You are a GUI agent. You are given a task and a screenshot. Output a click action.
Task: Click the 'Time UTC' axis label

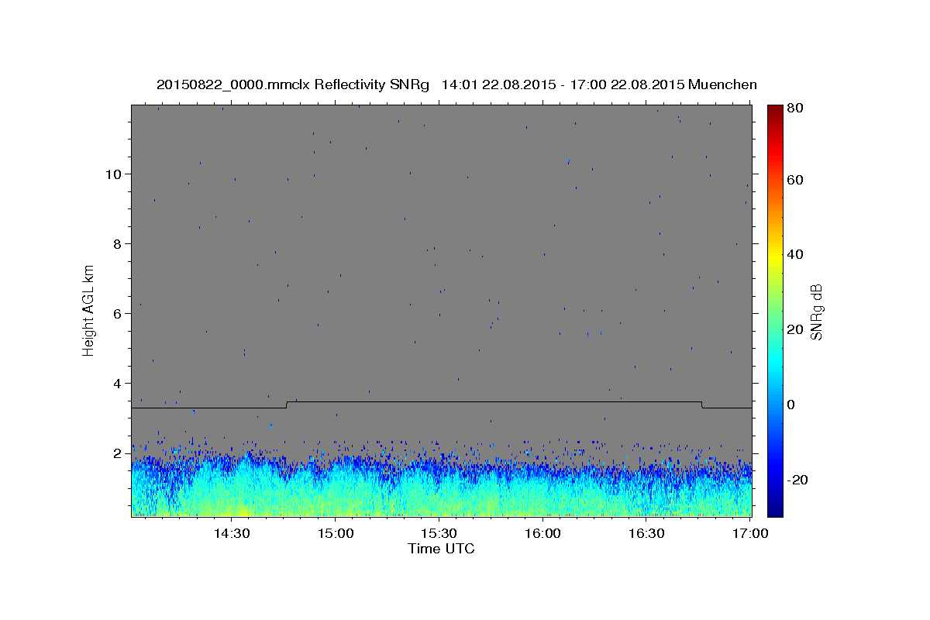click(441, 549)
